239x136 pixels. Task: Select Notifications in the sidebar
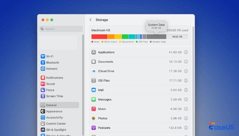click(x=54, y=78)
